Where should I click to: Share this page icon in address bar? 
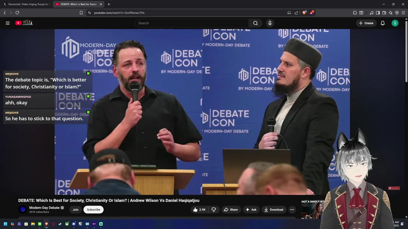pyautogui.click(x=296, y=13)
